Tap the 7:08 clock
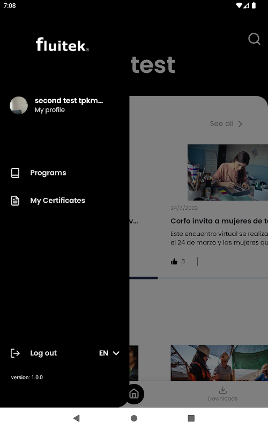This screenshot has height=429, width=268. coord(10,6)
